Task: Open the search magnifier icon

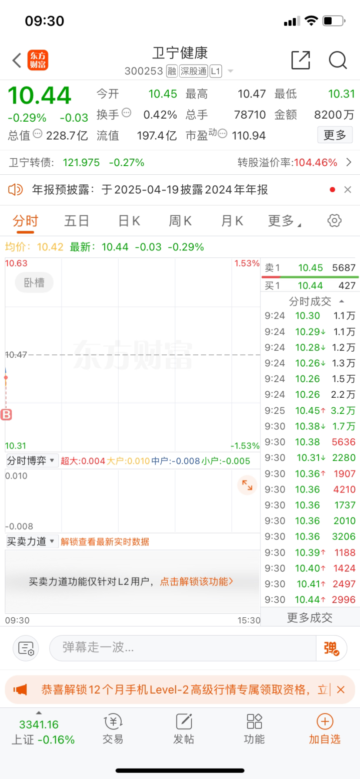Action: pyautogui.click(x=337, y=60)
